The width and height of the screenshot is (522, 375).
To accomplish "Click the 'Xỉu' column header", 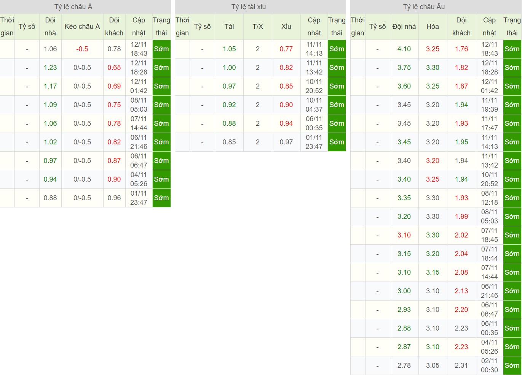I will coord(286,27).
